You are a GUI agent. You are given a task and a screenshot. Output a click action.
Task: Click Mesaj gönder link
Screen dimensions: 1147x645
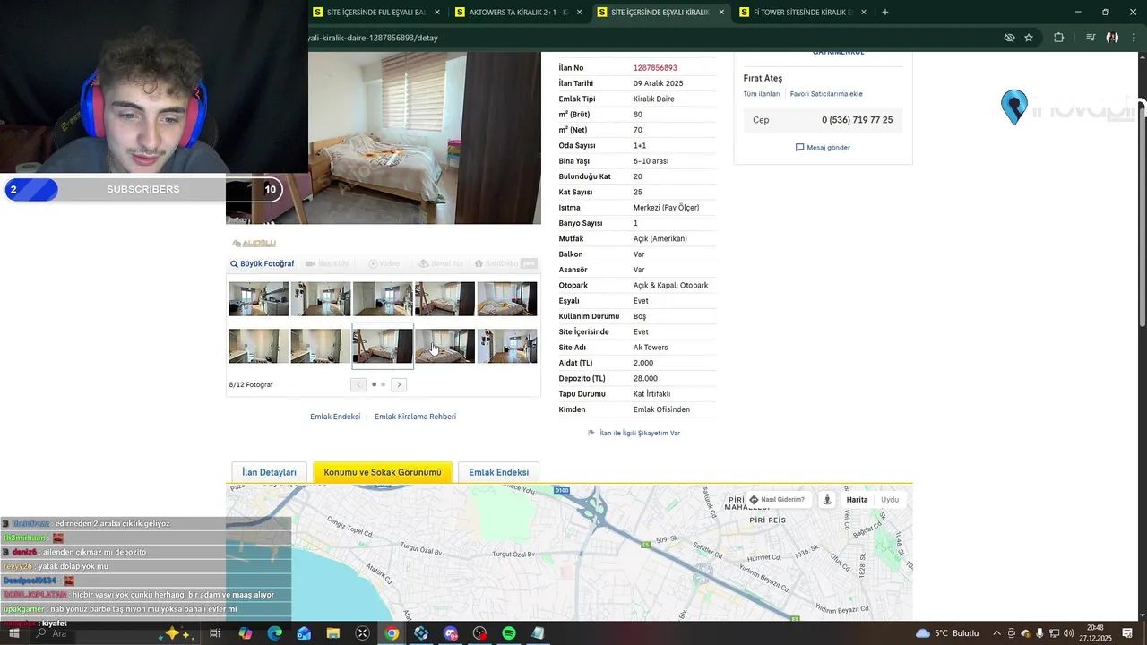click(823, 148)
